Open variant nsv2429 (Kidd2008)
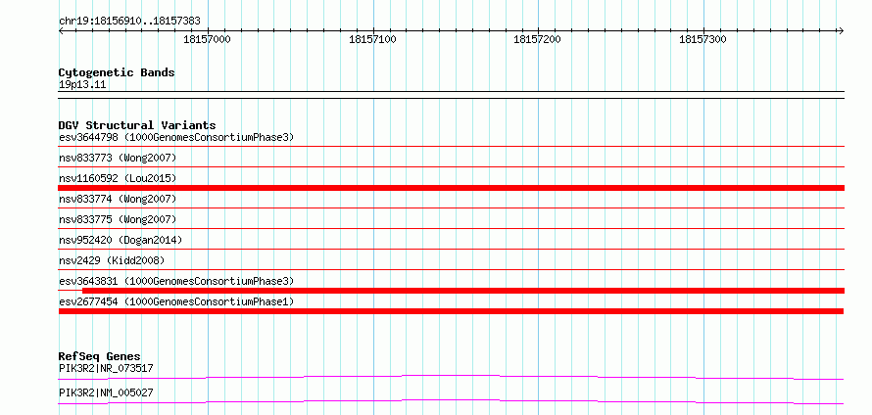The image size is (872, 415). click(x=112, y=260)
